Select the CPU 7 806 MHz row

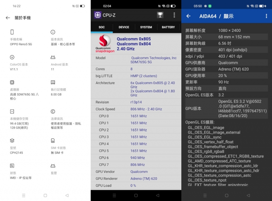136,165
